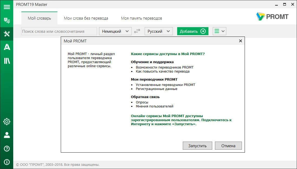Click 'Обратная связь' heading

pos(145,97)
